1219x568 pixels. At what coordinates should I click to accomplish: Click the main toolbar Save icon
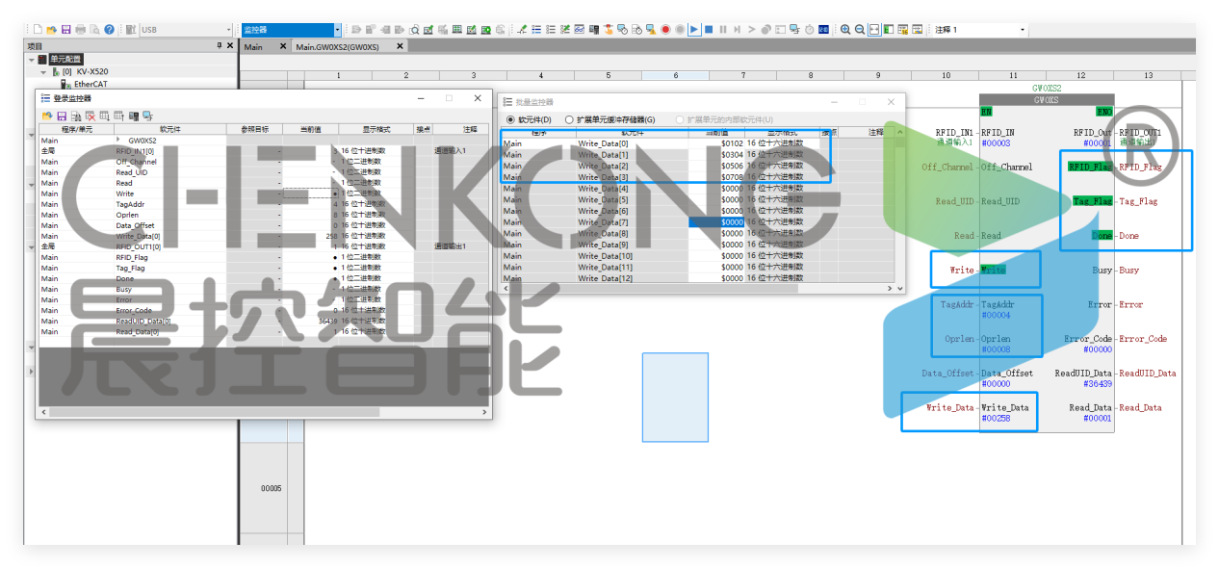click(x=65, y=30)
